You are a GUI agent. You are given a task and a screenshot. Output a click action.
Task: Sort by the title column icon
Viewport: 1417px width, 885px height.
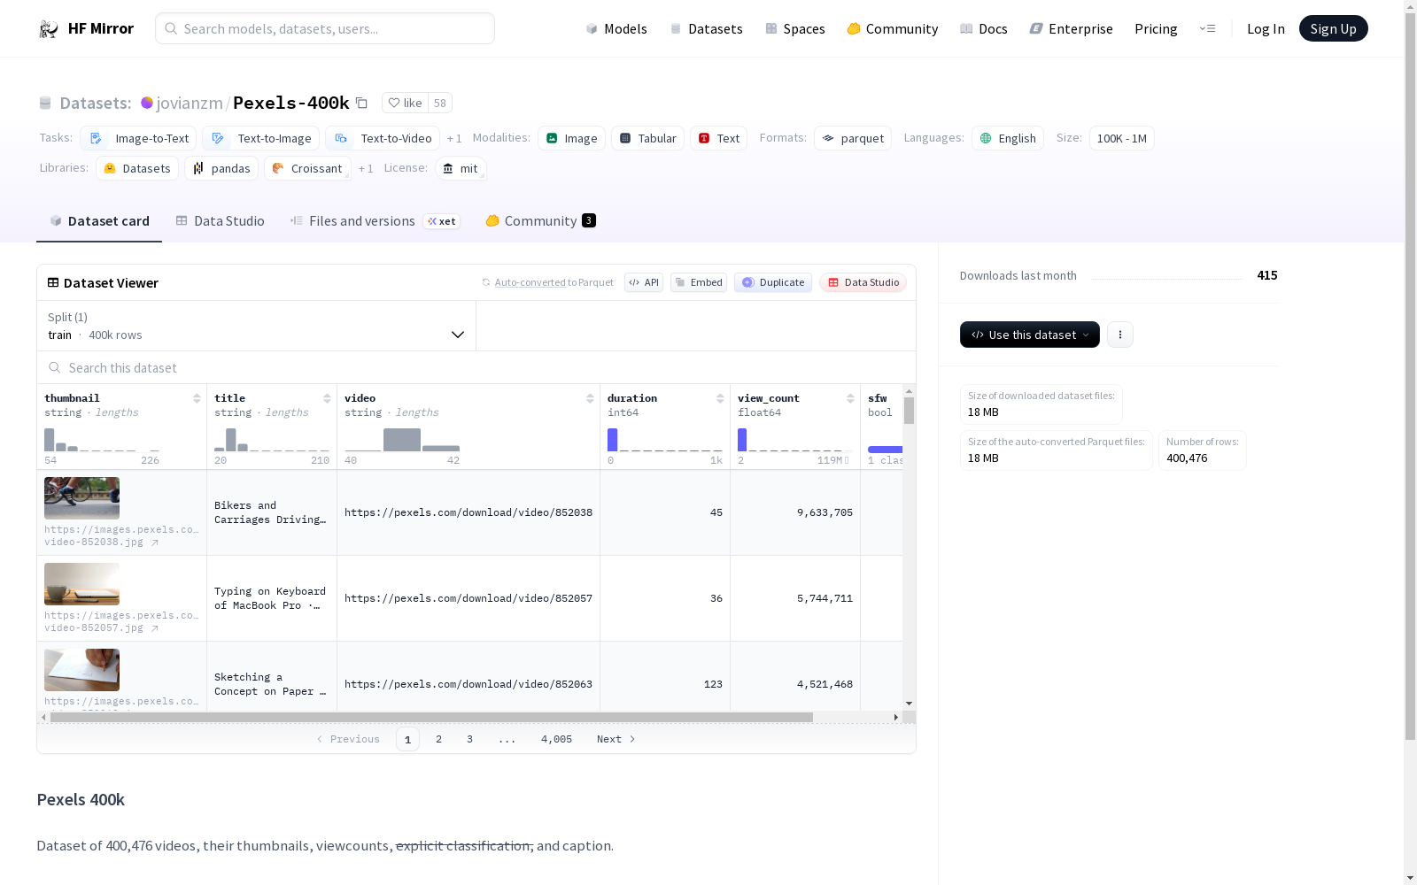327,398
